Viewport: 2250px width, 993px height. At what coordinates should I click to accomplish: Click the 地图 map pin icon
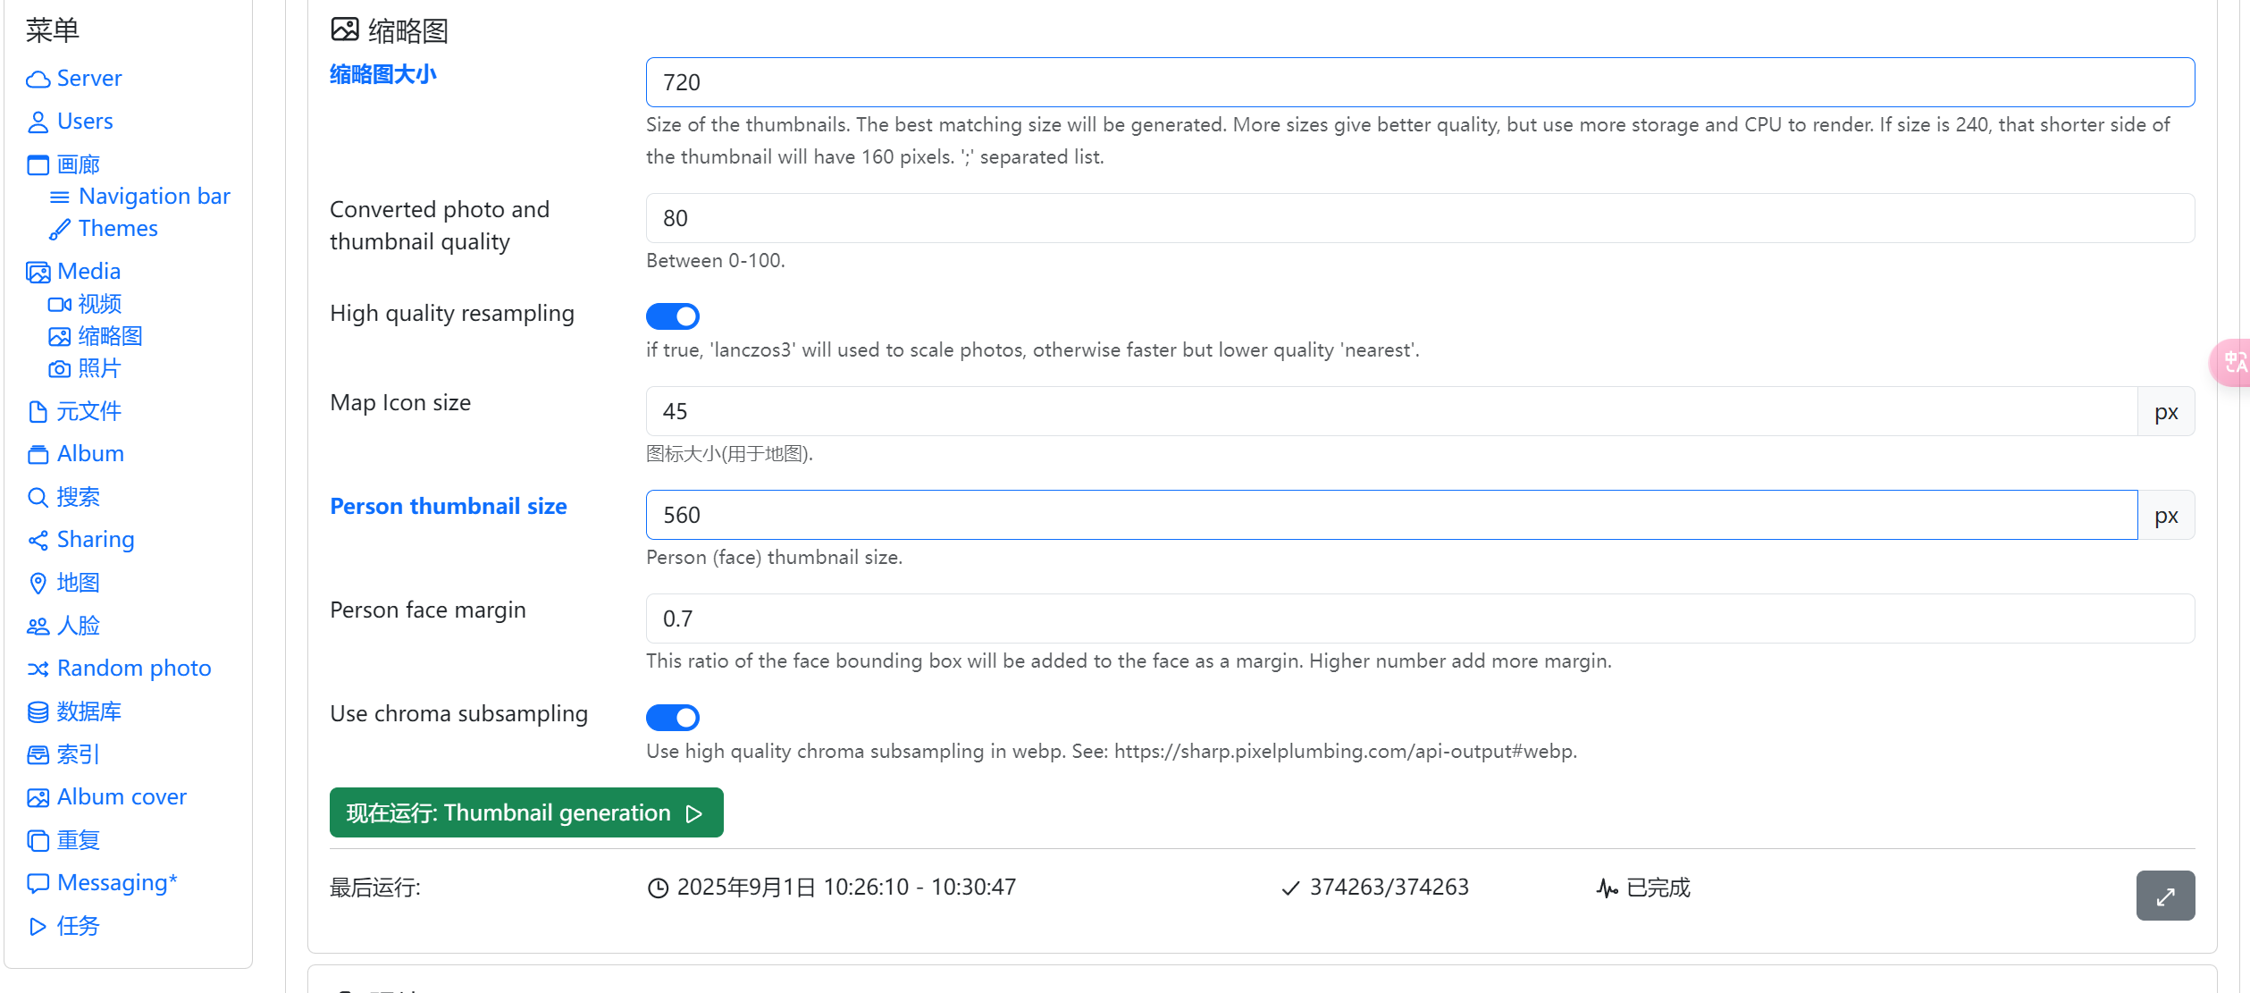pos(38,584)
